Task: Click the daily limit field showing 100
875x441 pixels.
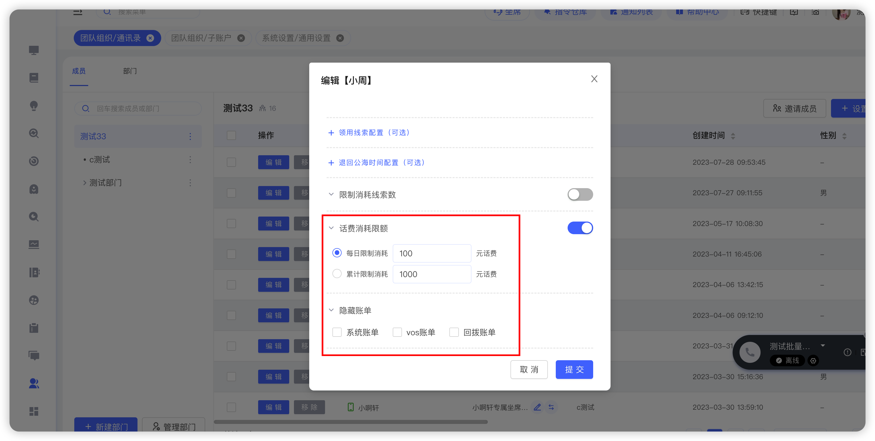Action: 432,253
